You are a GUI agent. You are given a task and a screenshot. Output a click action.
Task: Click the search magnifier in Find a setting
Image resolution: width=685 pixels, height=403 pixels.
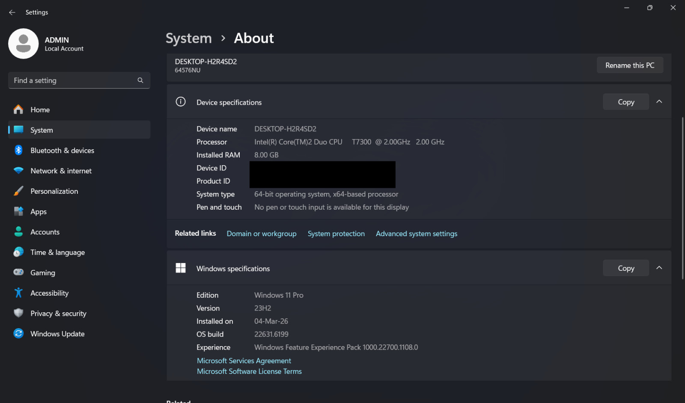pyautogui.click(x=140, y=80)
